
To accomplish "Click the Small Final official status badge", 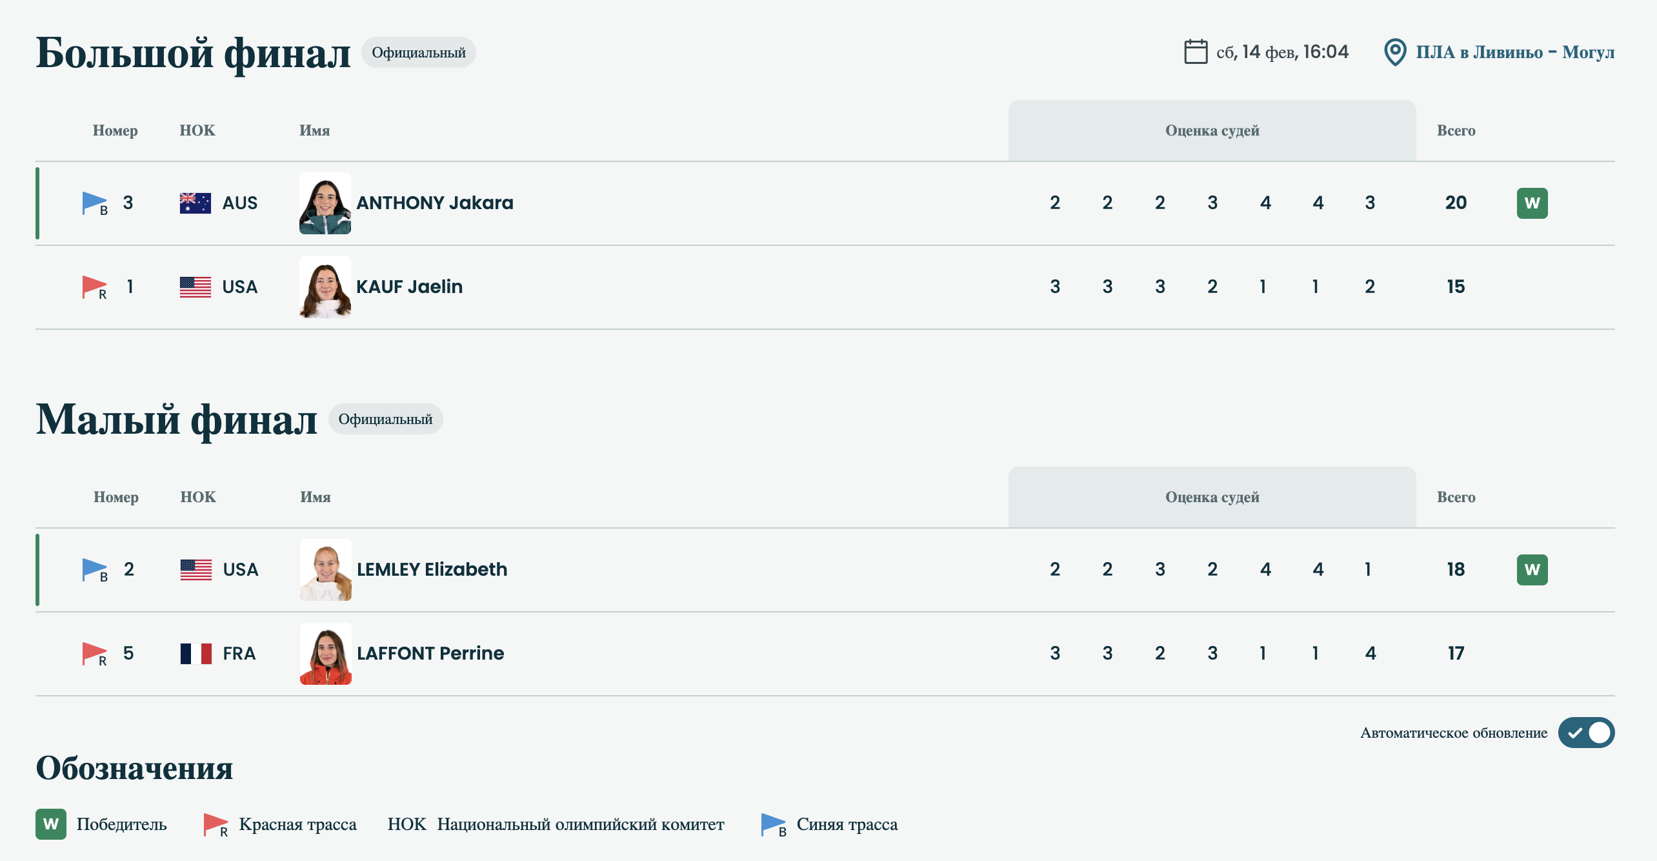I will 385,419.
